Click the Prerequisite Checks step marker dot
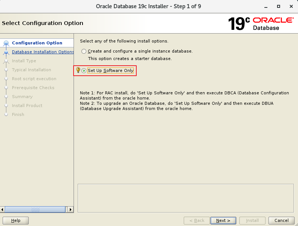 click(6, 88)
